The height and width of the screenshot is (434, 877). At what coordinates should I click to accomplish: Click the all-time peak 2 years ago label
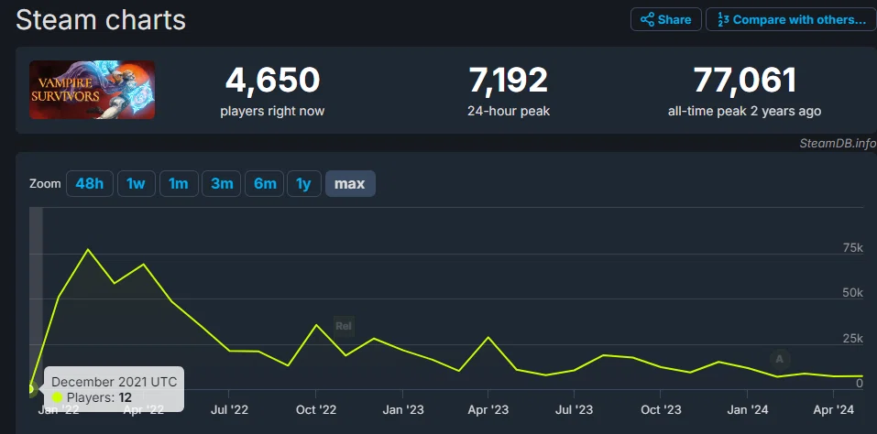click(x=744, y=111)
